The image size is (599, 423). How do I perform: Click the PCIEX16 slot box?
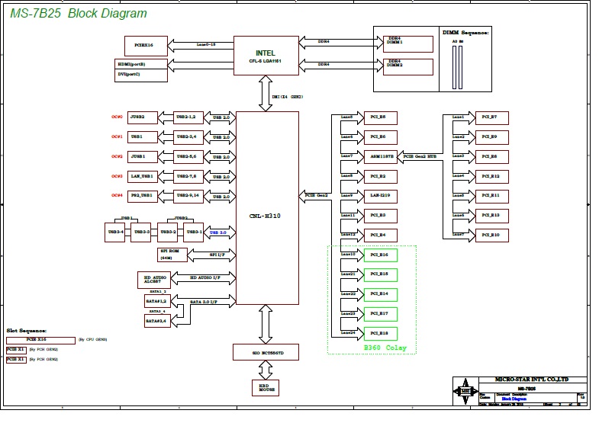pyautogui.click(x=145, y=45)
